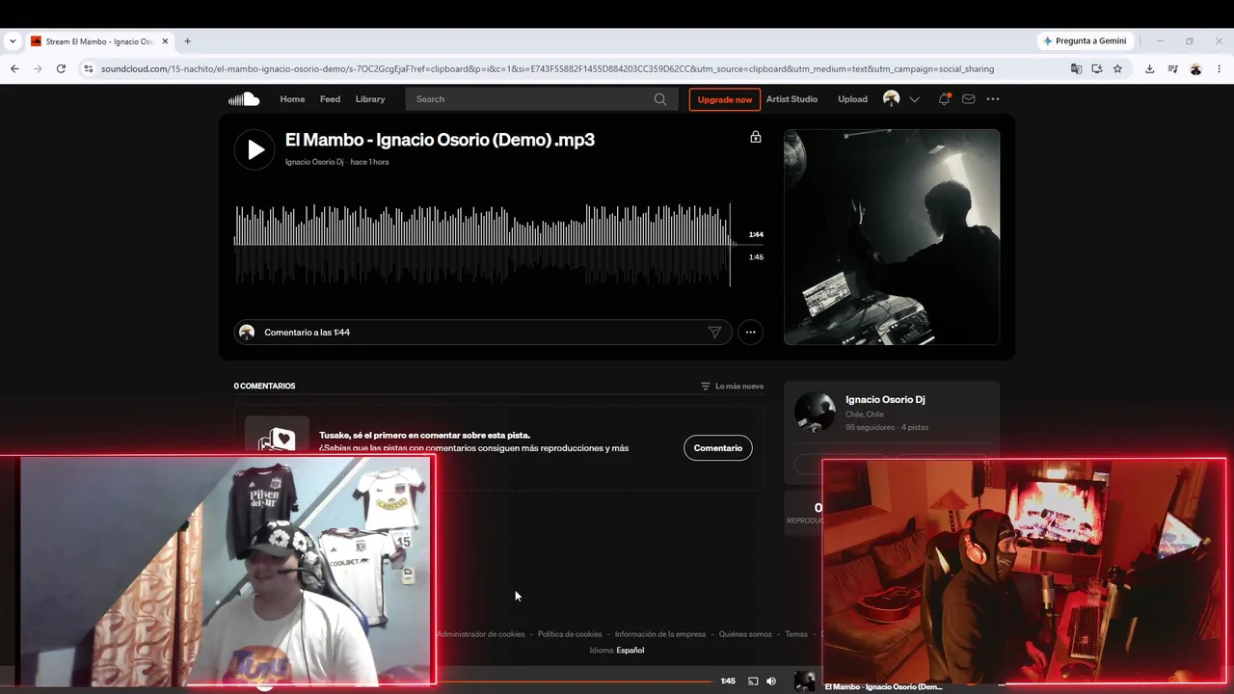Click the SoundCloud logo

pyautogui.click(x=244, y=99)
